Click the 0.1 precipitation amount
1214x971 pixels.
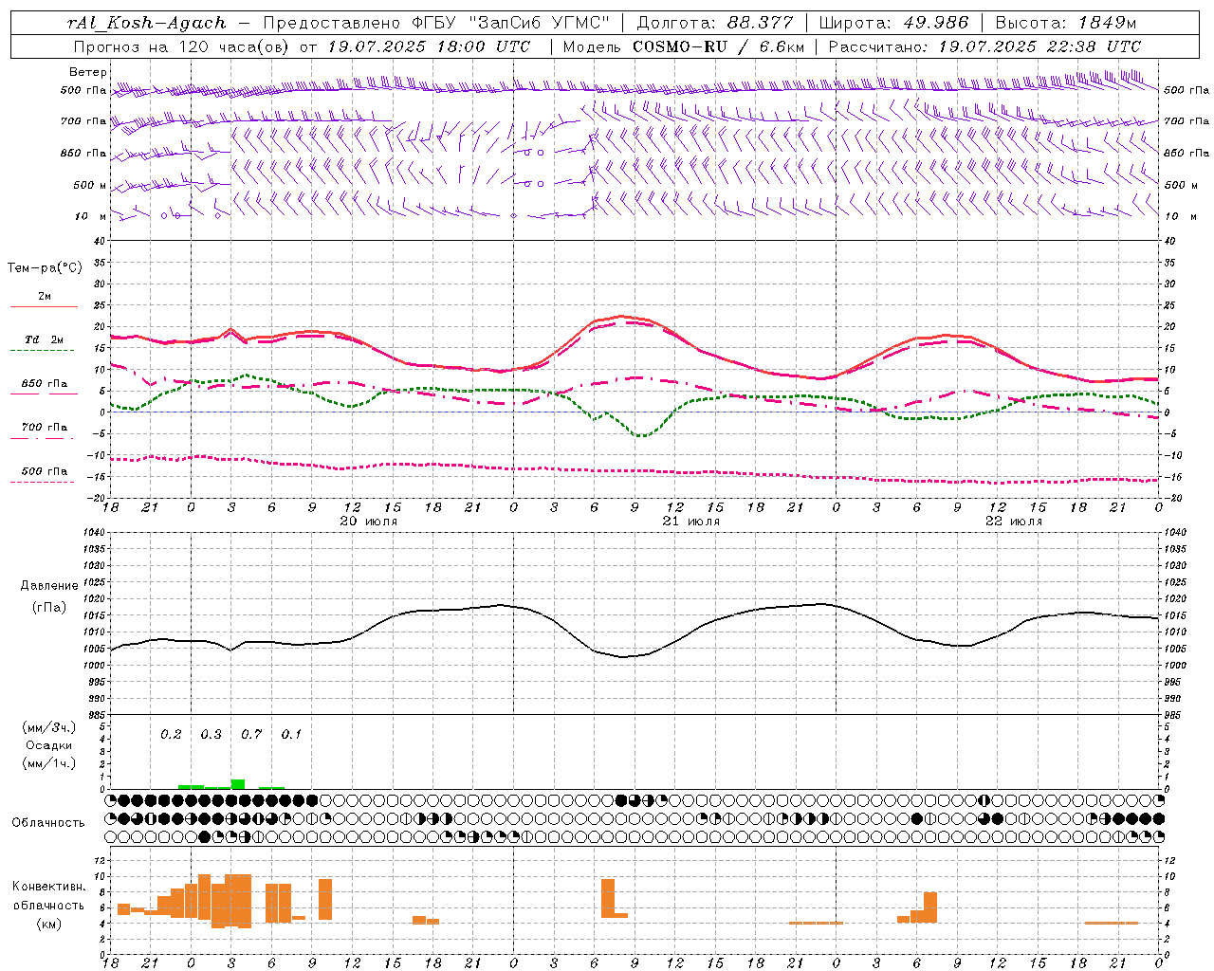291,735
